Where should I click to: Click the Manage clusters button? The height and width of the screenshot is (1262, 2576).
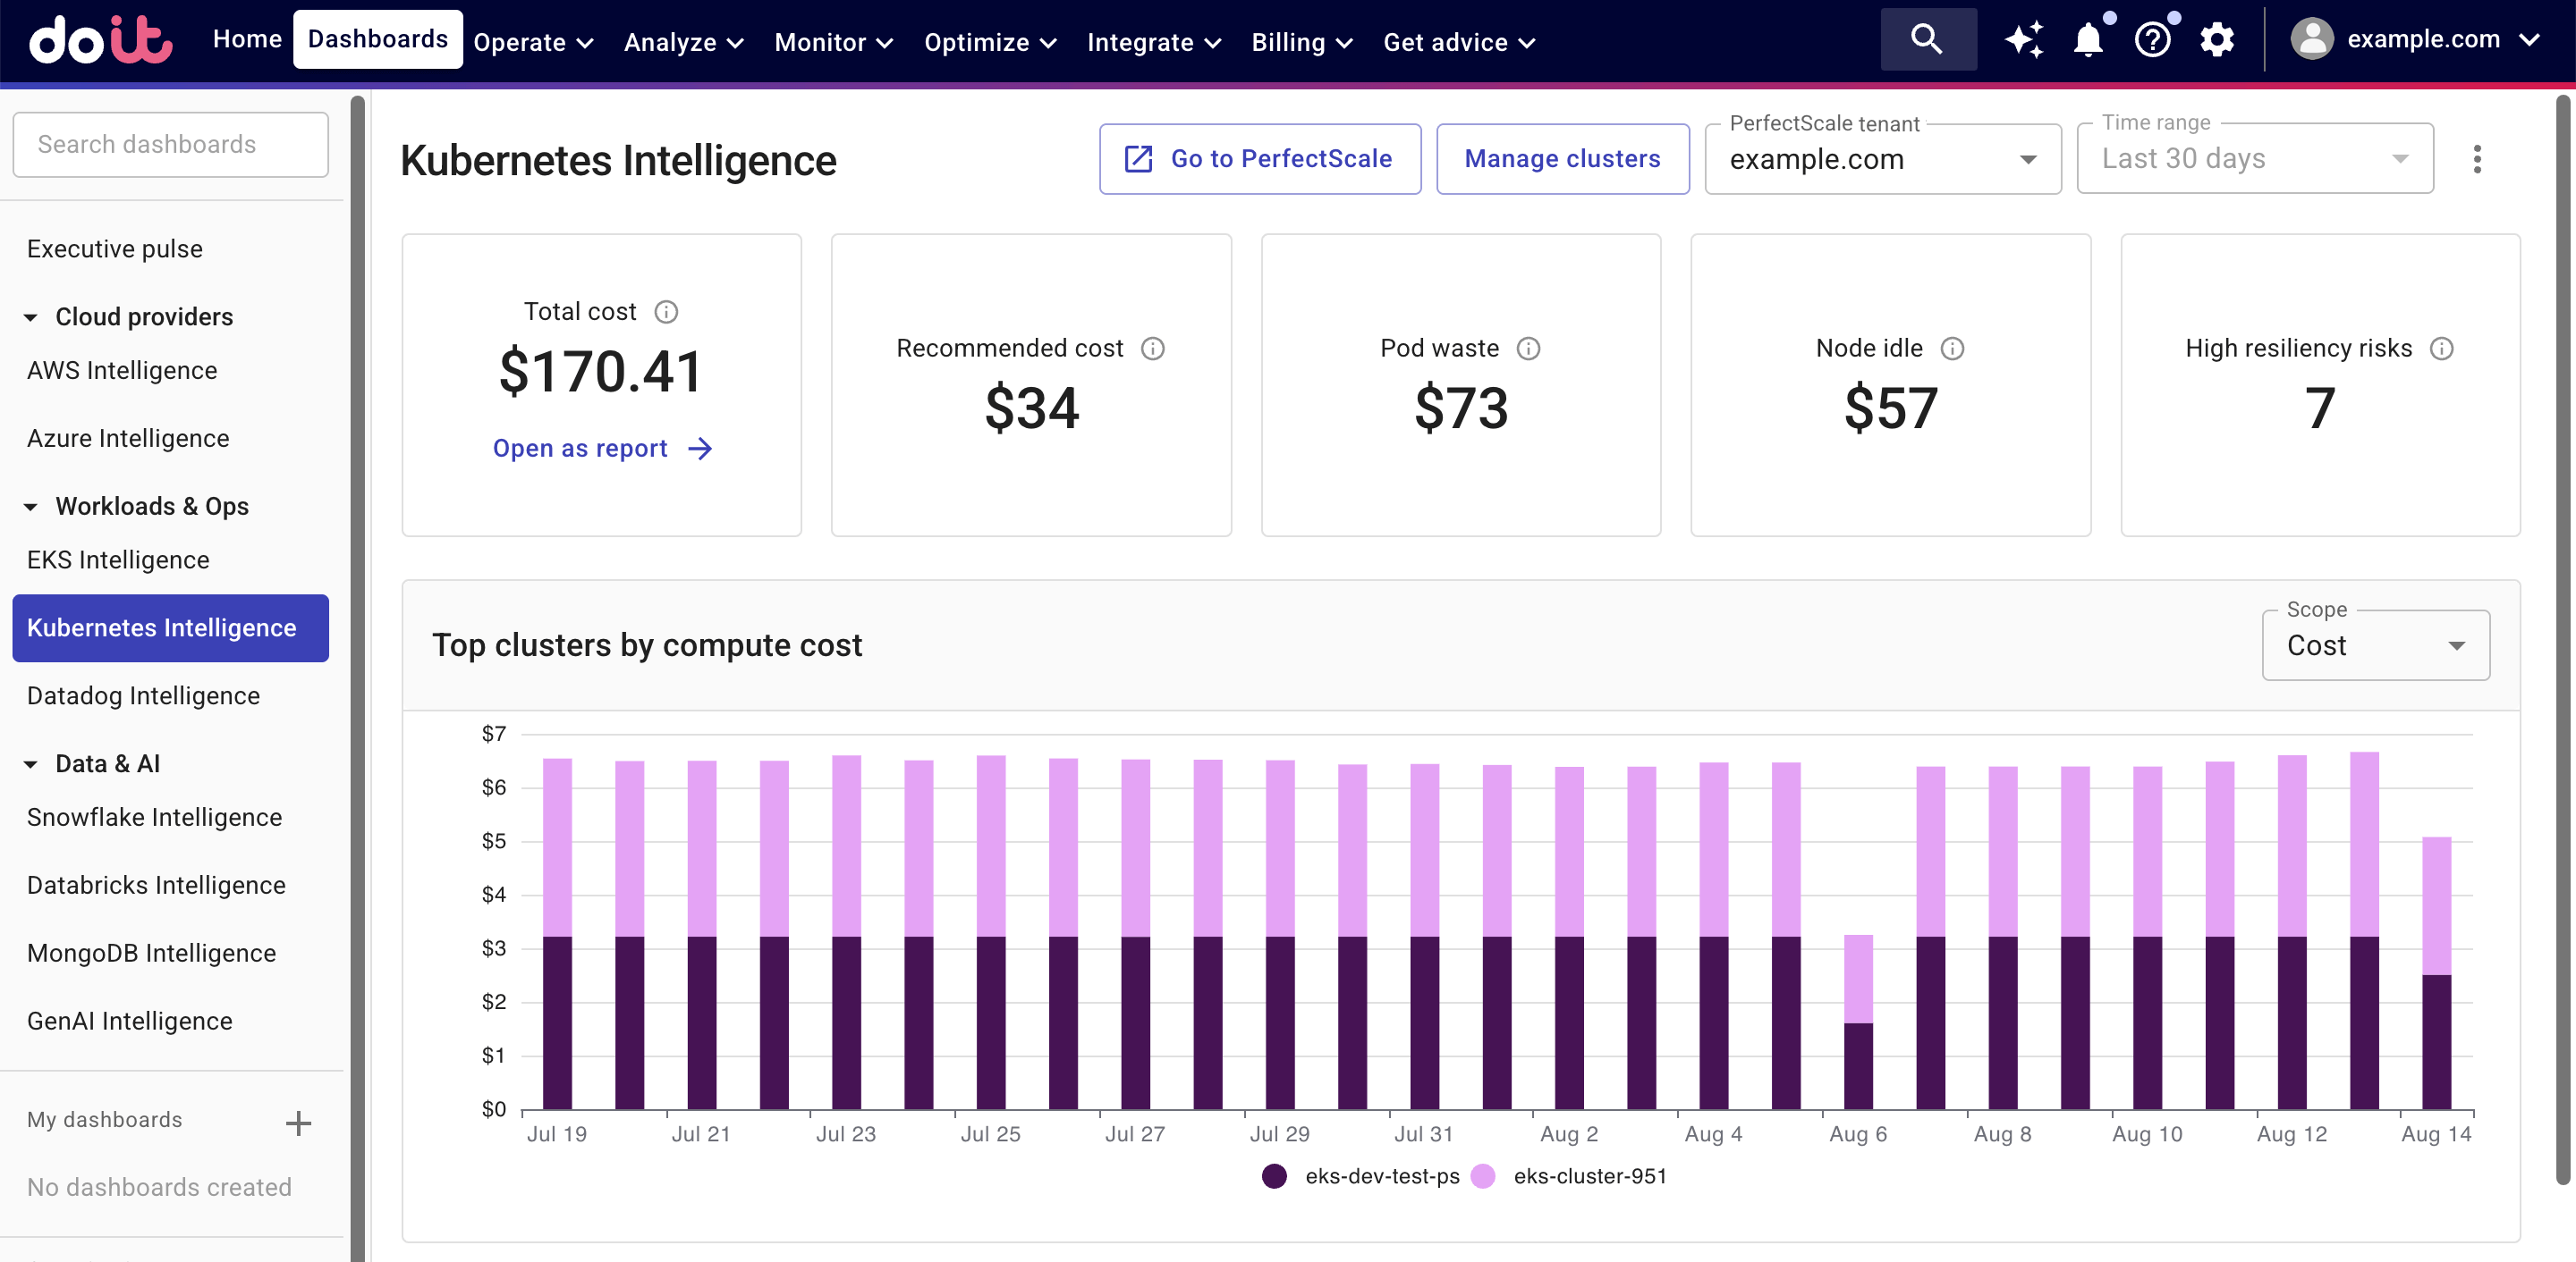pos(1562,158)
